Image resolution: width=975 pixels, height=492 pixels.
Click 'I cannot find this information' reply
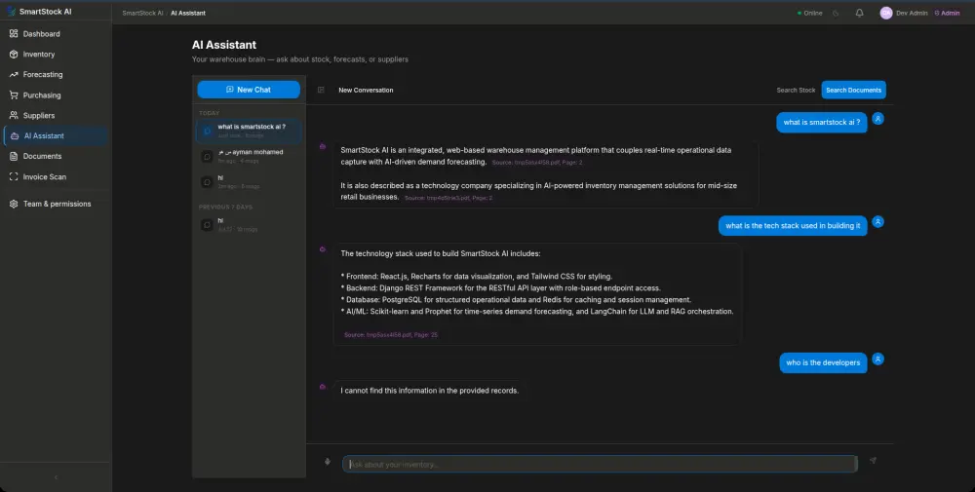click(429, 391)
